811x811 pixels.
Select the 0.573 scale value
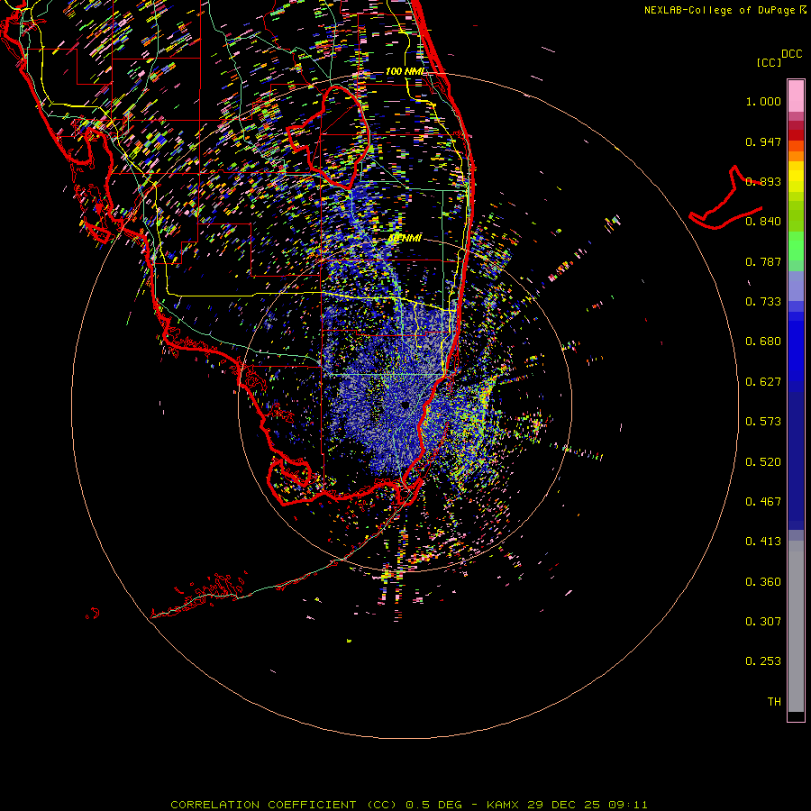pos(763,422)
